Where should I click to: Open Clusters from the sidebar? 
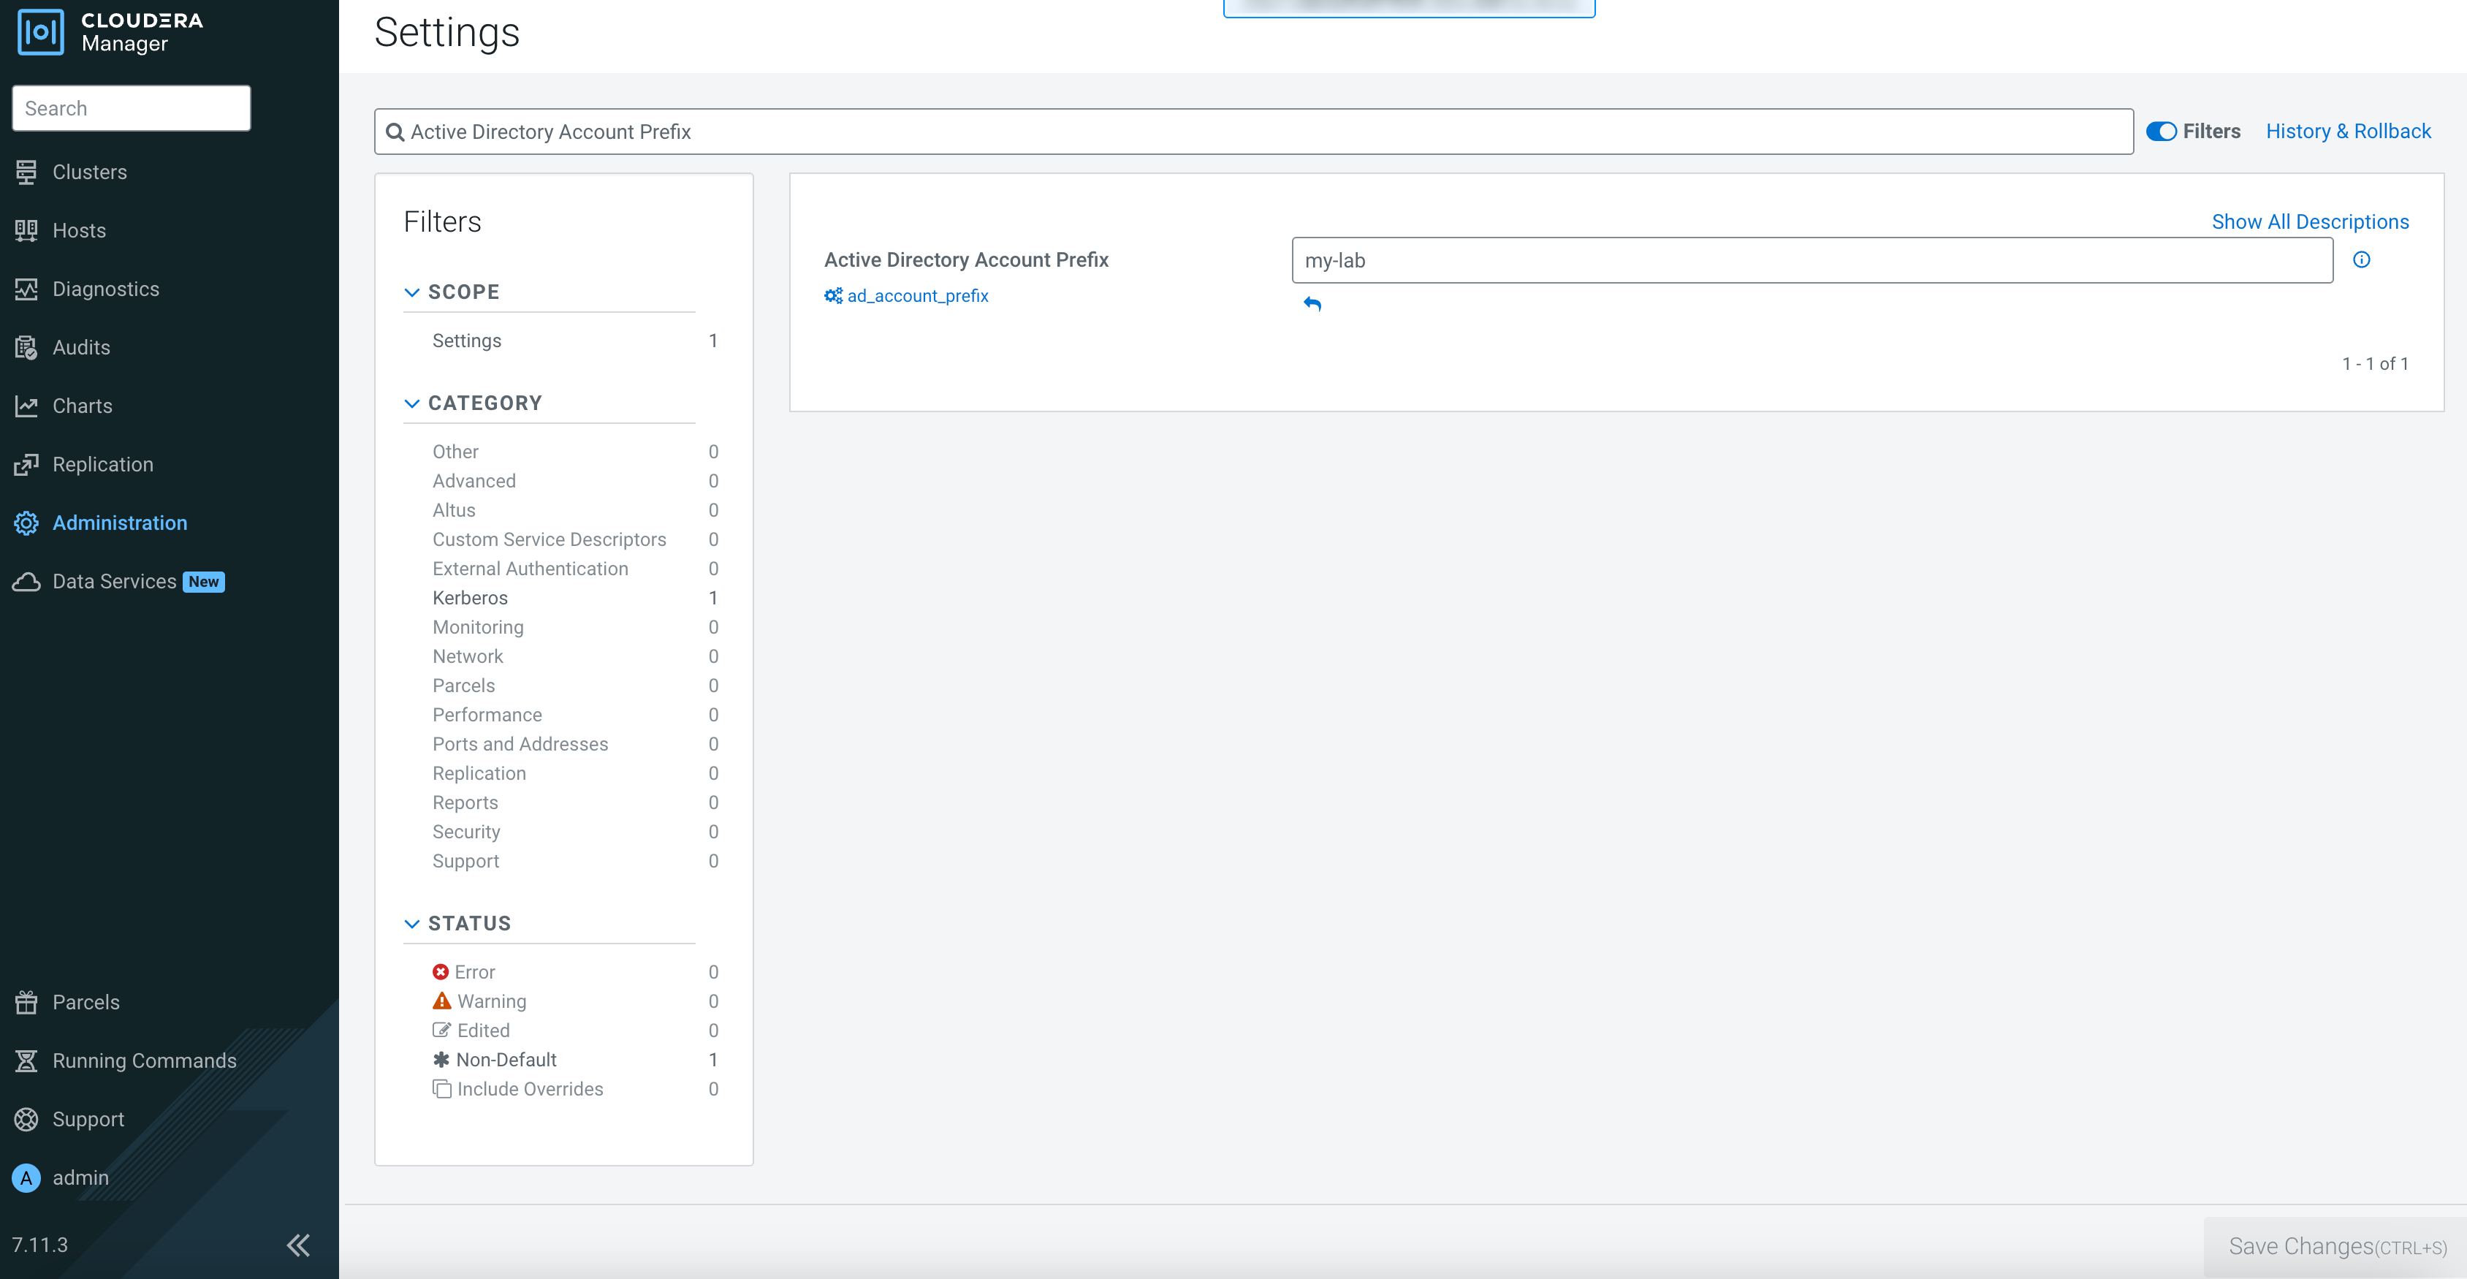(x=89, y=172)
